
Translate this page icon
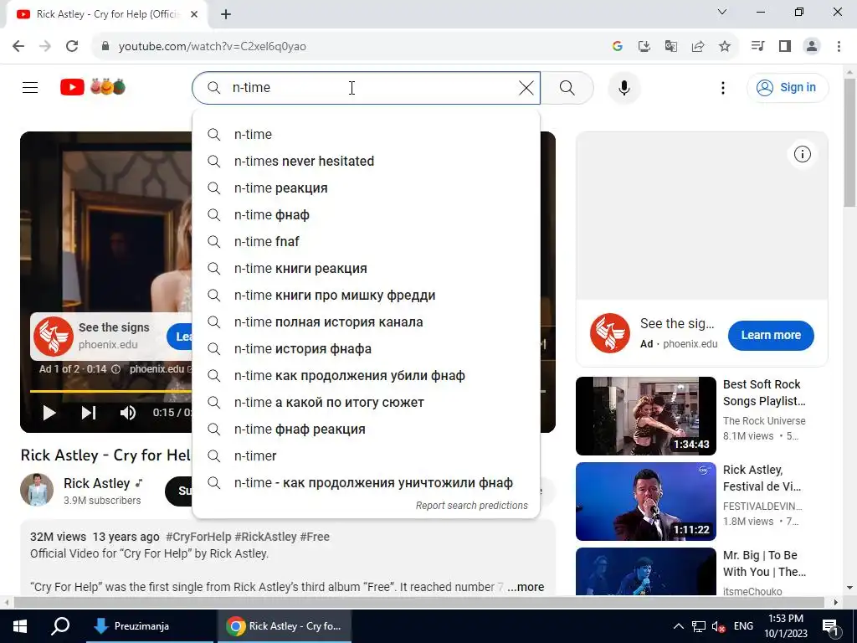(x=671, y=46)
